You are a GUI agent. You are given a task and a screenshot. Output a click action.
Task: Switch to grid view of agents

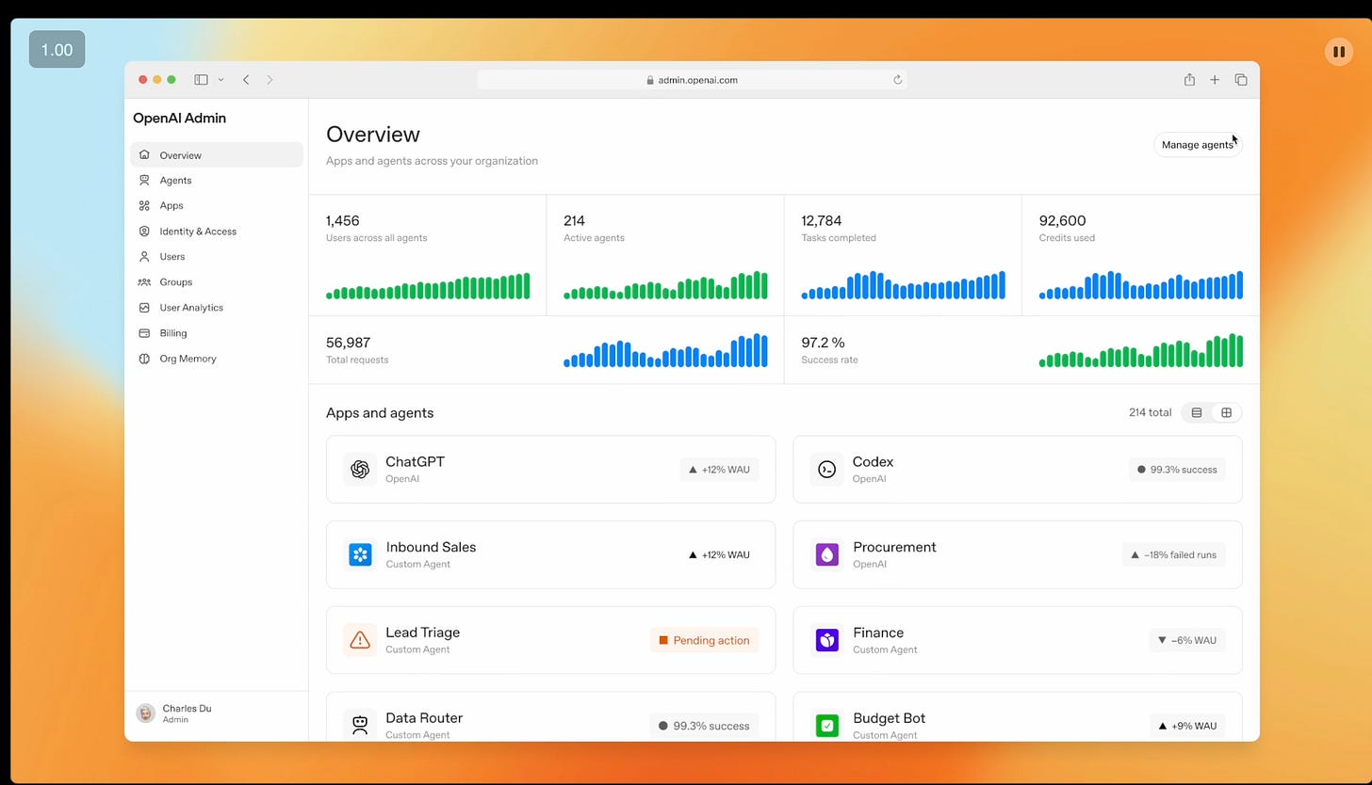pyautogui.click(x=1226, y=412)
